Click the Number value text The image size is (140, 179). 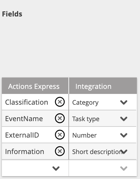85,135
